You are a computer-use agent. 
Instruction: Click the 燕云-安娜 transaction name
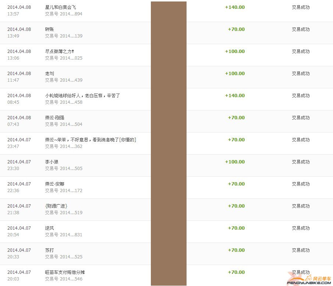tap(54, 184)
